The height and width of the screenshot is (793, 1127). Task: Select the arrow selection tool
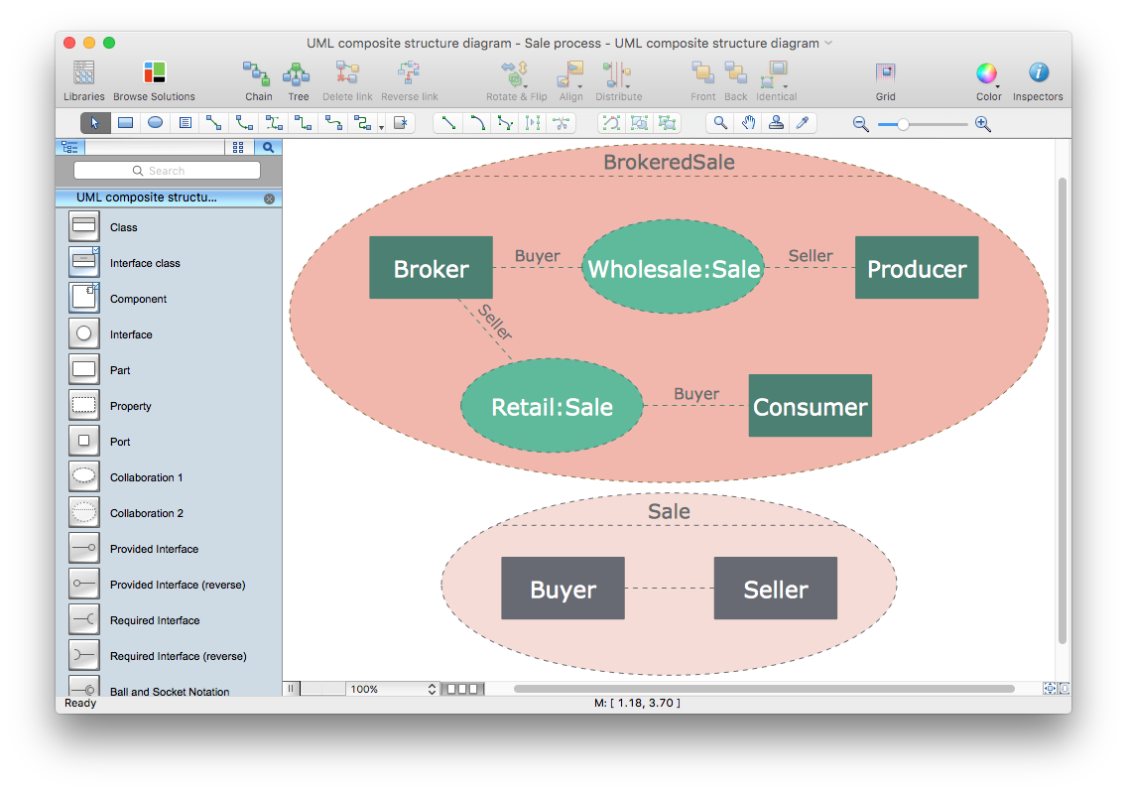click(93, 122)
